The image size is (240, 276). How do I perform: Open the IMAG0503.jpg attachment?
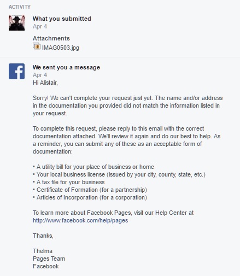point(61,48)
